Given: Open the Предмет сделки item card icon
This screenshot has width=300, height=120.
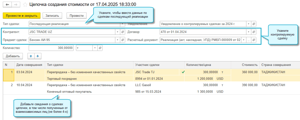Looking at the screenshot, I should (123, 40).
